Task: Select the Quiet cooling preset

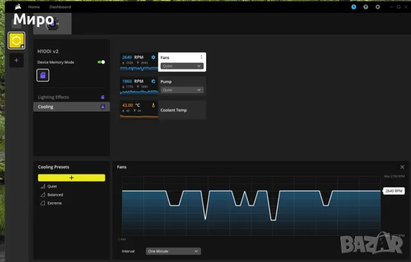Action: coord(52,186)
